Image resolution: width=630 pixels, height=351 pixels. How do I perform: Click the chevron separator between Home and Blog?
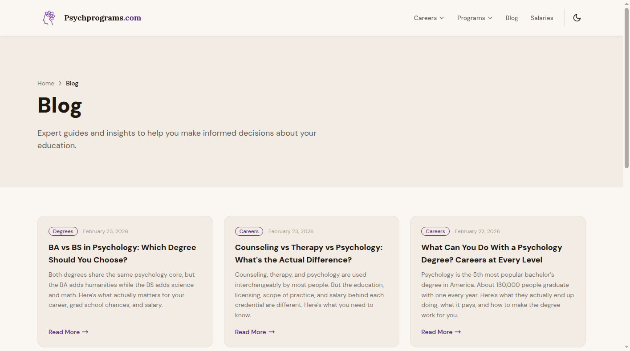[60, 83]
